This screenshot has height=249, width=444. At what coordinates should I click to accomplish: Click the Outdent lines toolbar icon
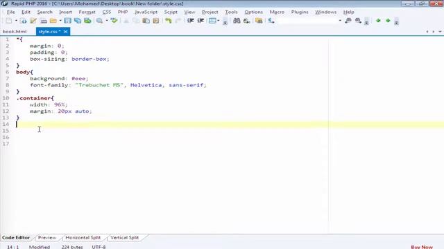pos(191,21)
